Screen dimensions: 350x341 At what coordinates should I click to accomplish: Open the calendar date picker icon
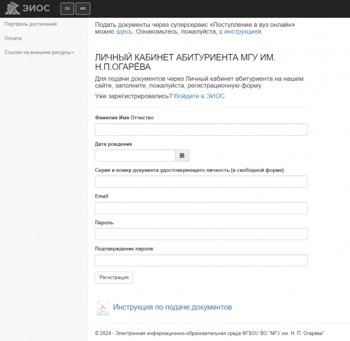tap(182, 156)
